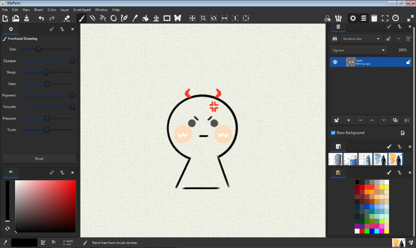Click the Undo arrow
This screenshot has width=416, height=248.
(x=41, y=18)
